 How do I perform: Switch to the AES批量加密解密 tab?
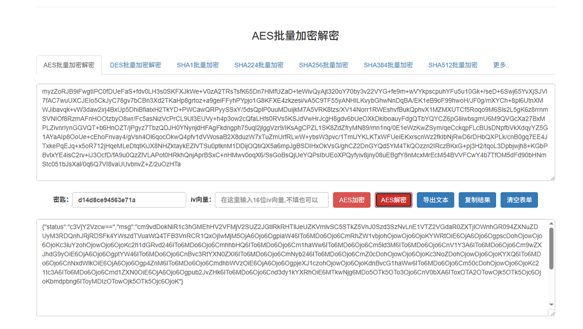tap(69, 65)
